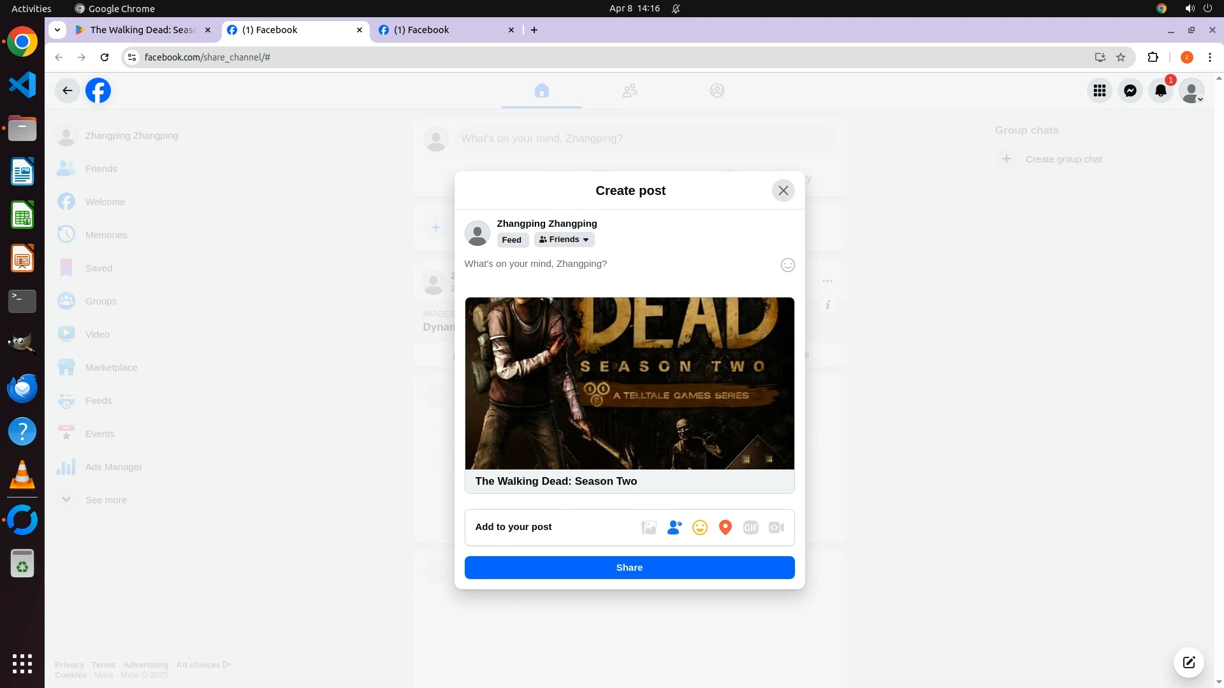Click the Photo/video icon in Add to your post
This screenshot has height=688, width=1224.
(x=648, y=527)
